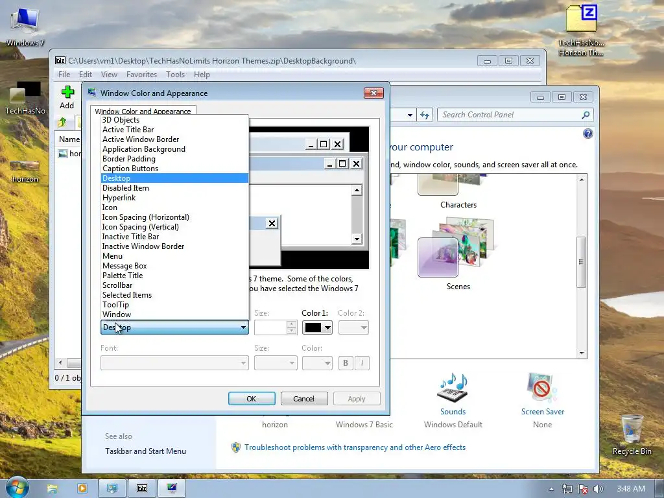The width and height of the screenshot is (664, 498).
Task: Select Characters theme thumbnail
Action: [458, 185]
